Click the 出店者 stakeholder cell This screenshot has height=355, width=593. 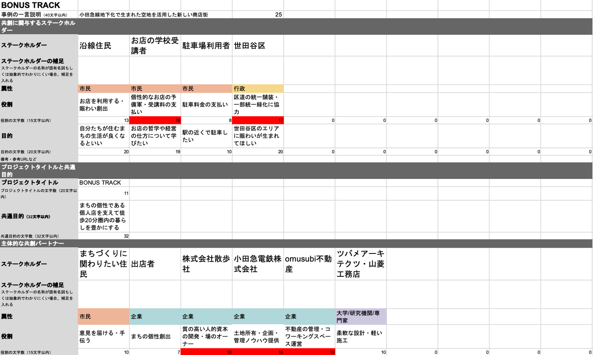click(155, 264)
